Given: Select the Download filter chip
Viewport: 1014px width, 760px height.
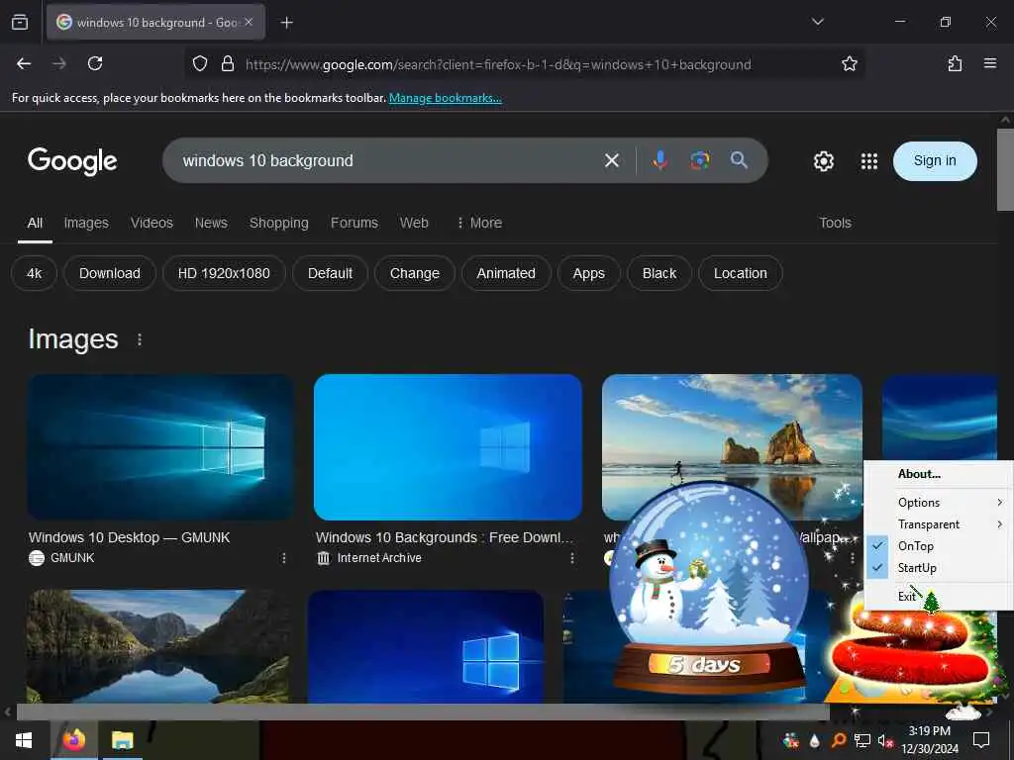Looking at the screenshot, I should point(109,273).
